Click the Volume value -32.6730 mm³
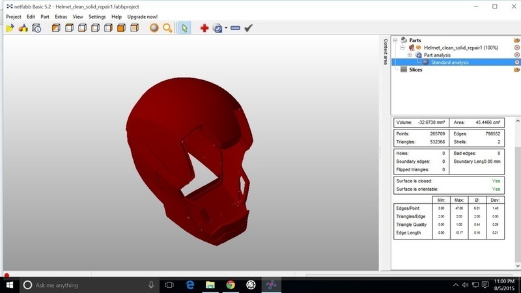Screen dimensions: 521x293 [431, 122]
